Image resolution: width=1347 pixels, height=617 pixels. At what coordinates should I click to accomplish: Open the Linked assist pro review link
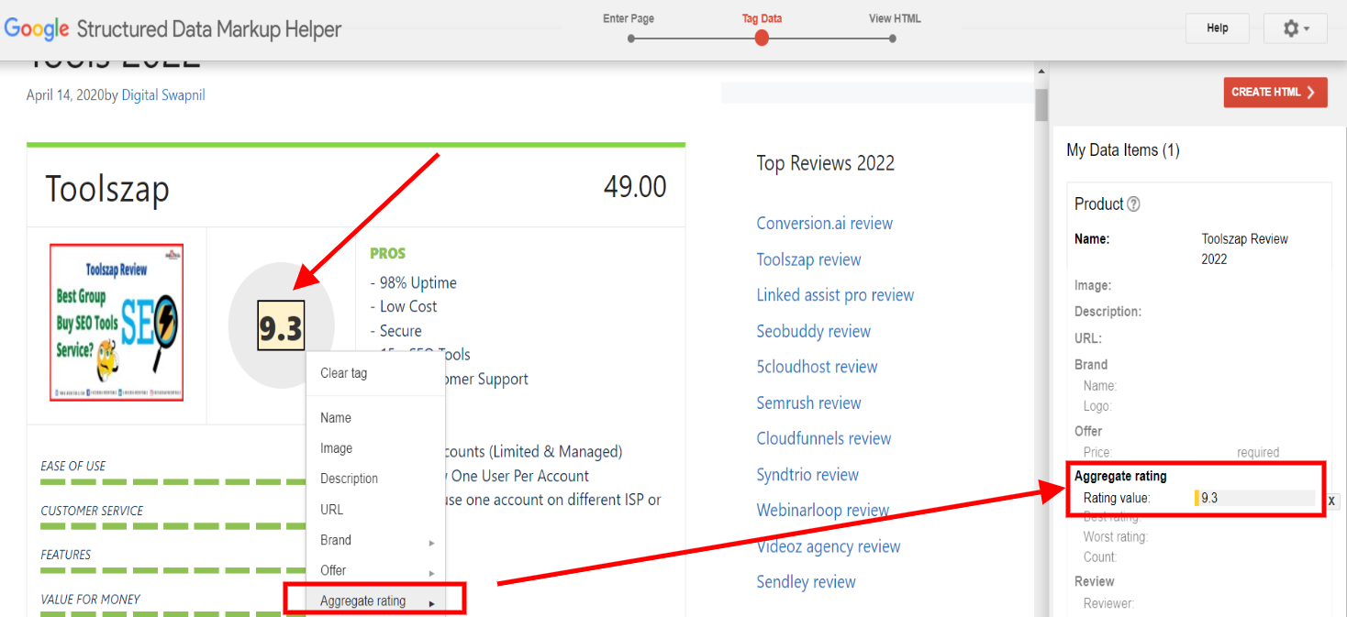[835, 295]
